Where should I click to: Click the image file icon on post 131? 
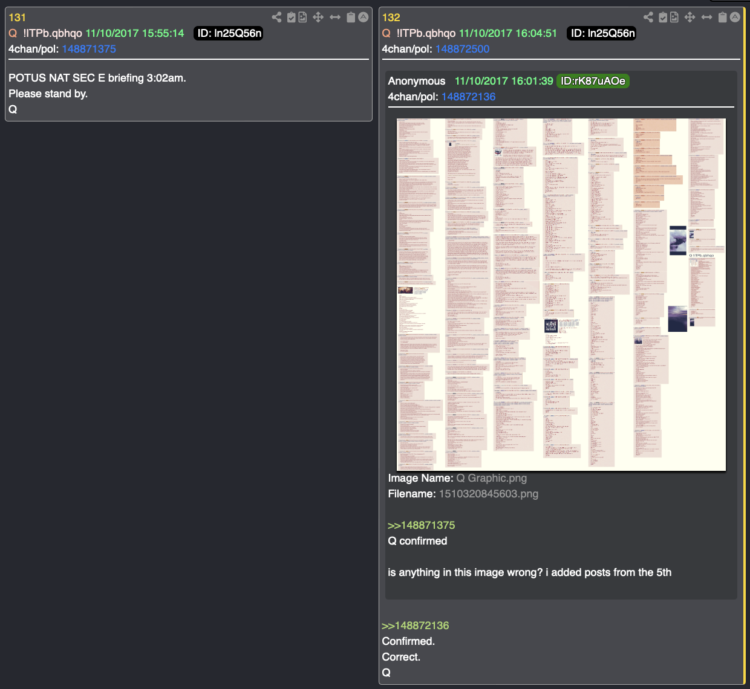[x=302, y=17]
